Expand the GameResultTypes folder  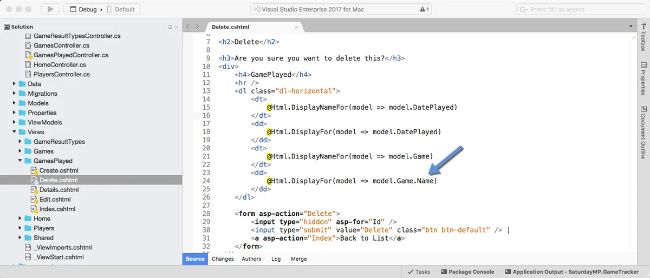pyautogui.click(x=21, y=142)
